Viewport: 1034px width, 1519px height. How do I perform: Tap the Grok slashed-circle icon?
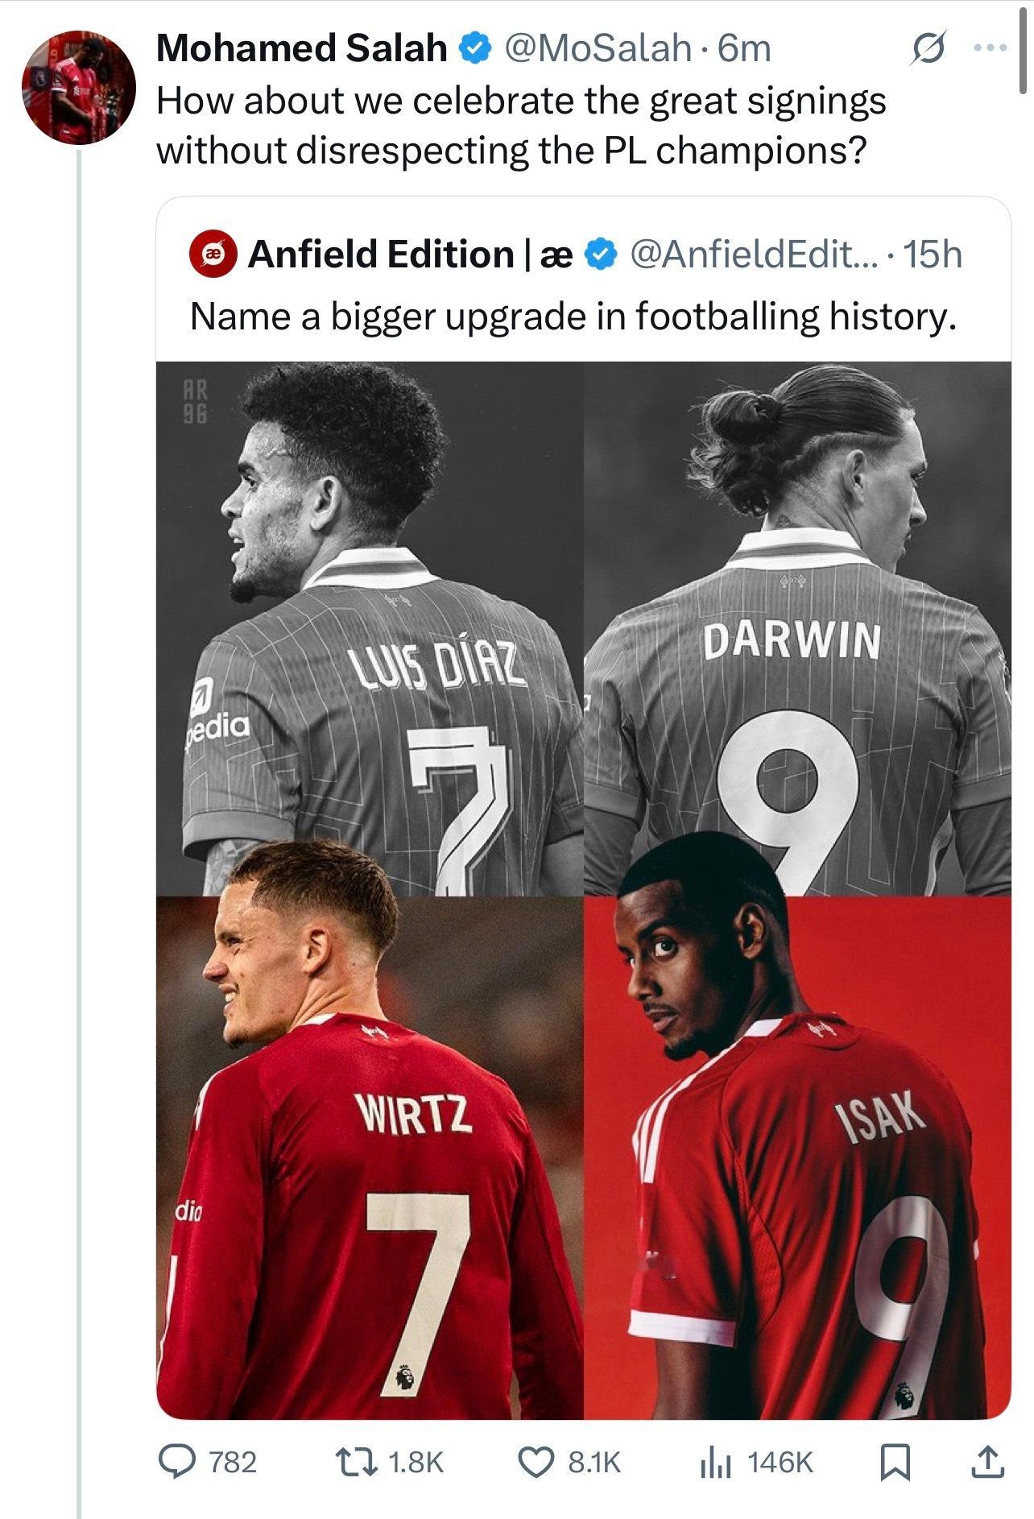[x=928, y=49]
